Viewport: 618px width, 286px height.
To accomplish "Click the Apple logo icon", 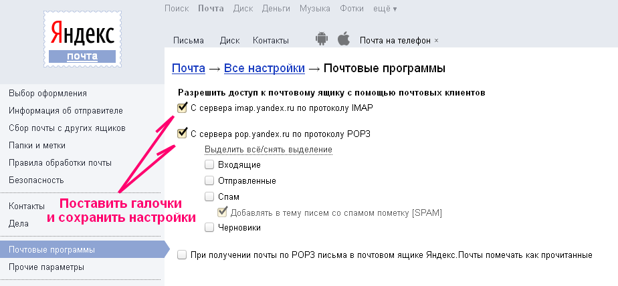I will [344, 39].
